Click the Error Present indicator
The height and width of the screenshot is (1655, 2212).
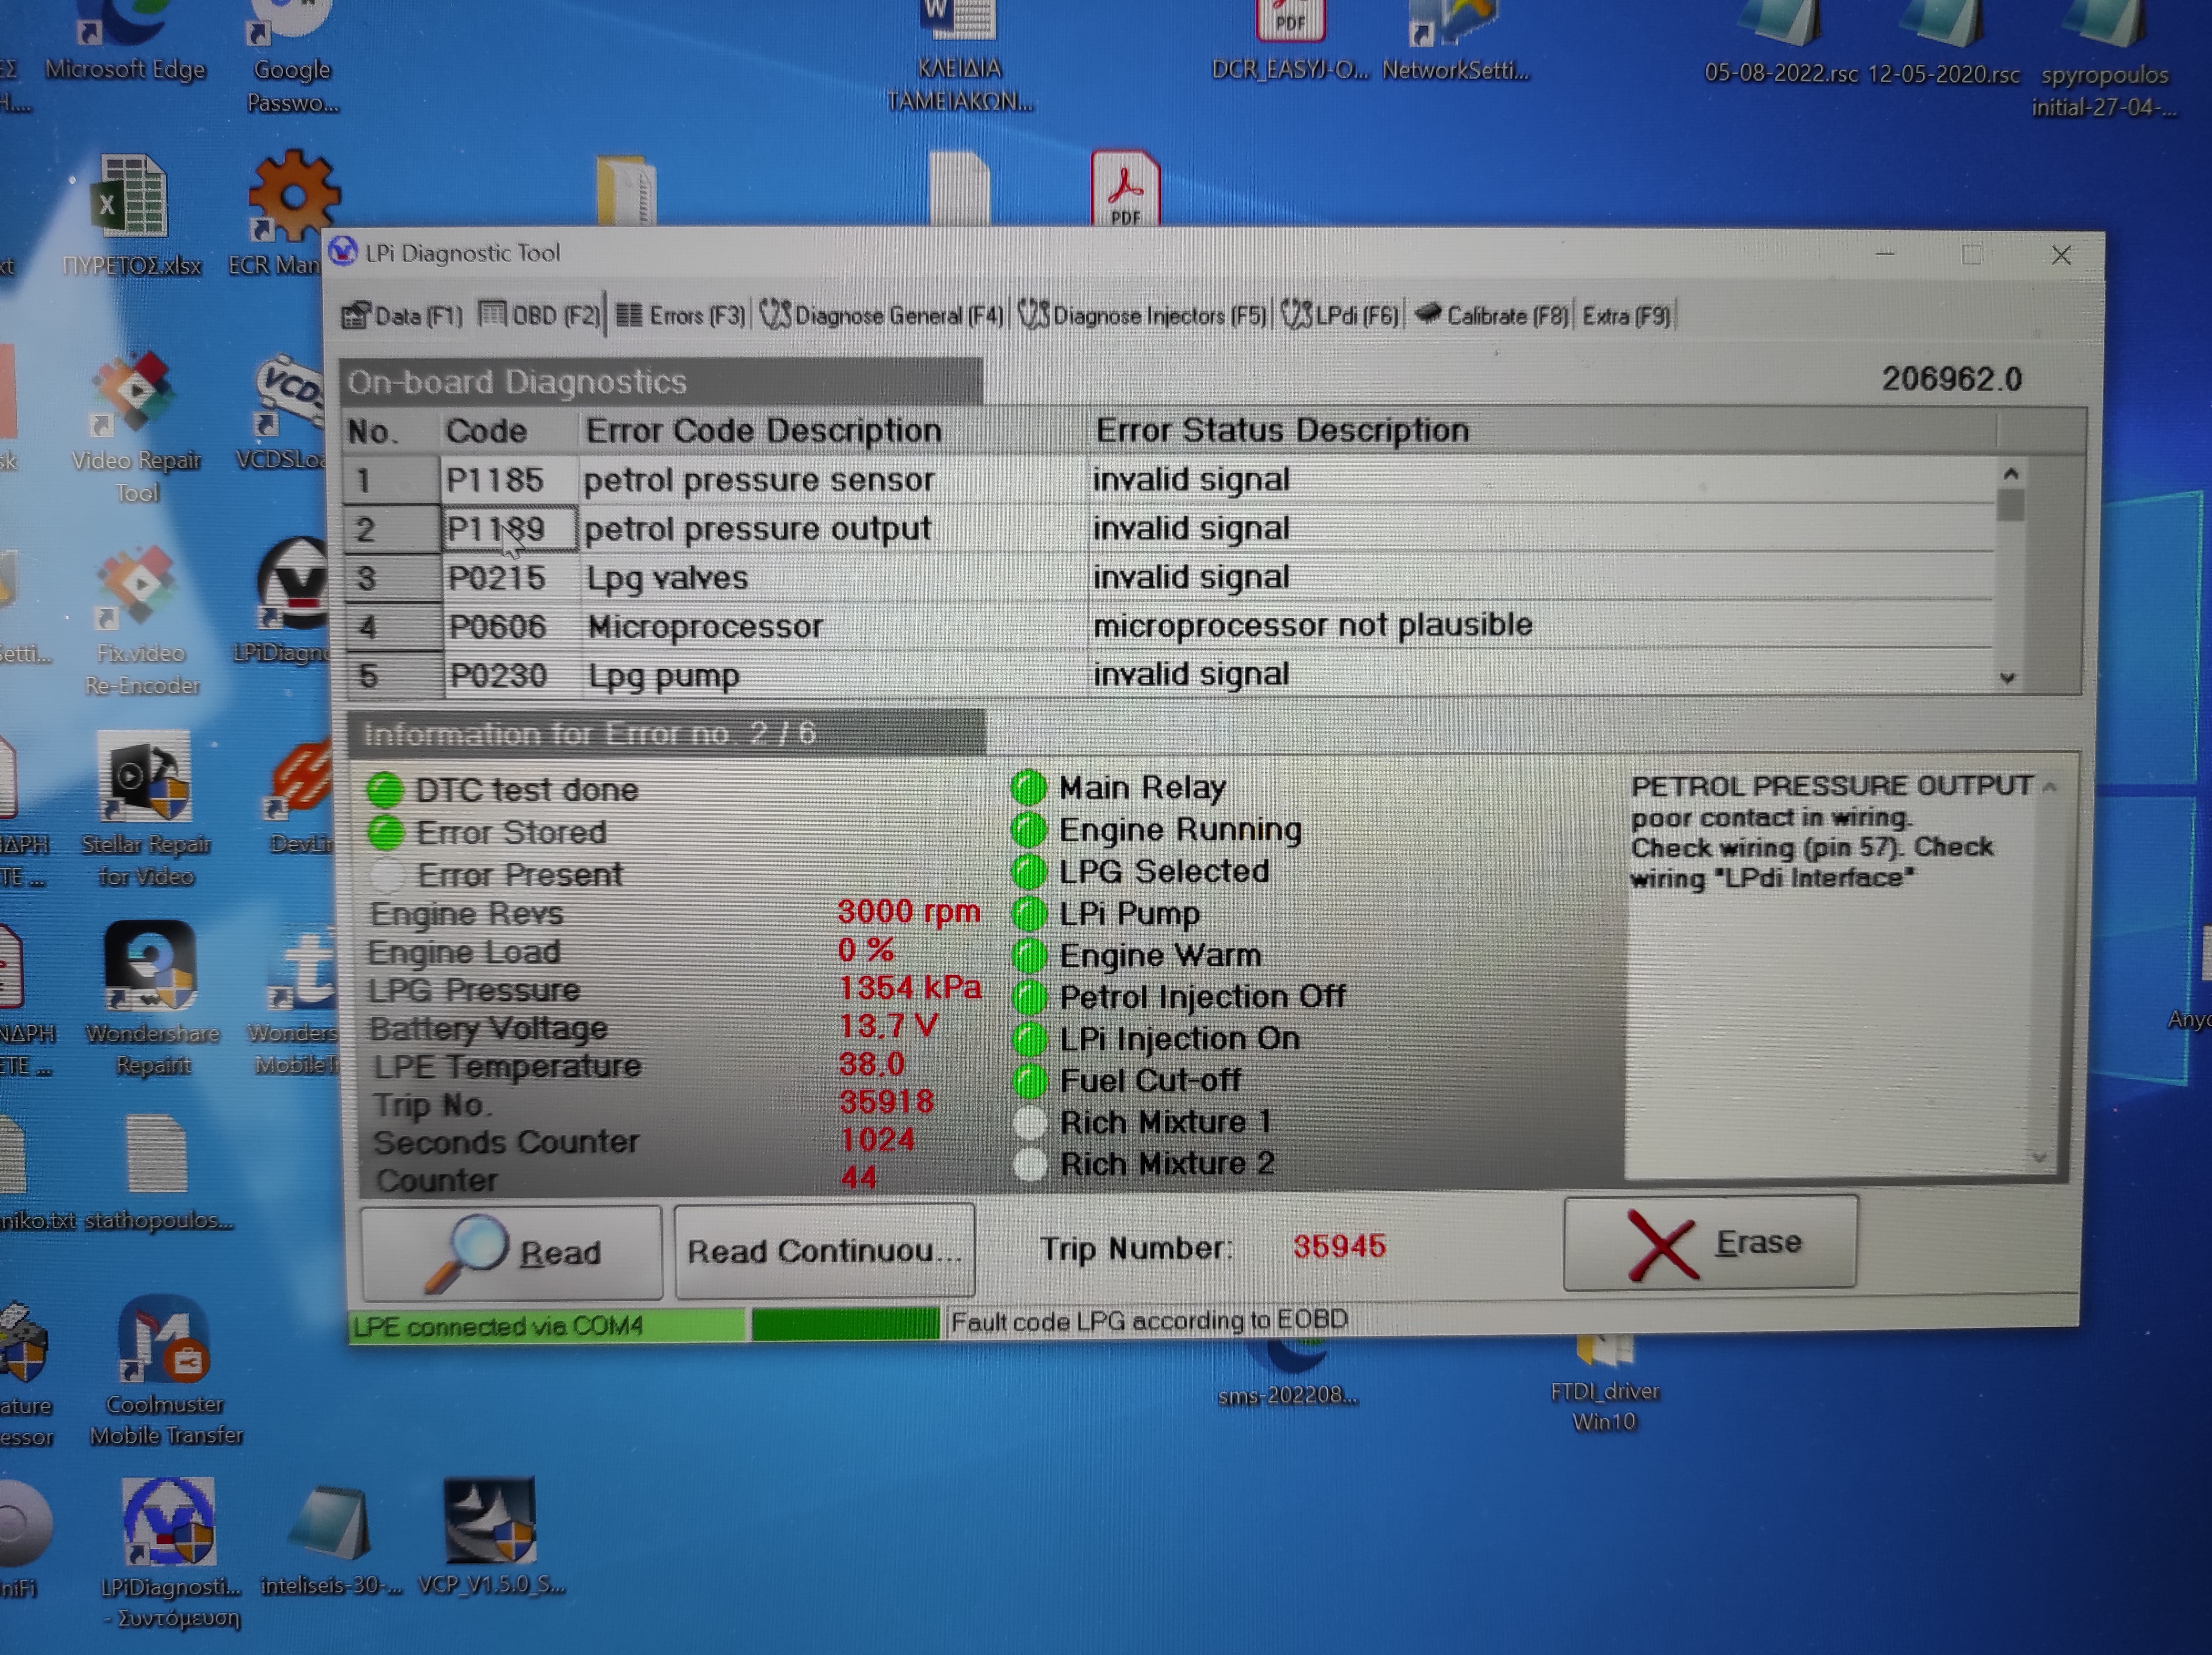387,875
